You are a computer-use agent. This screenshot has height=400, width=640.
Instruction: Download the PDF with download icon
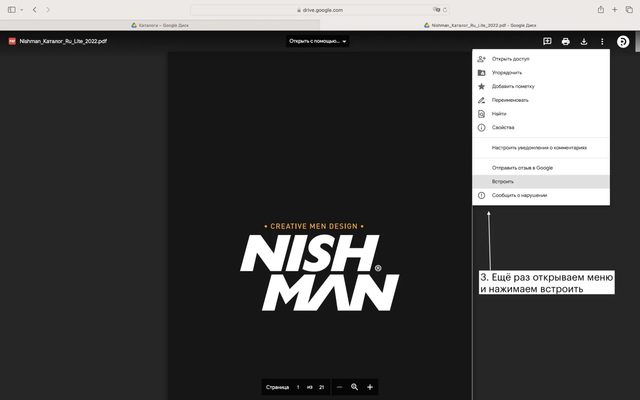click(584, 42)
